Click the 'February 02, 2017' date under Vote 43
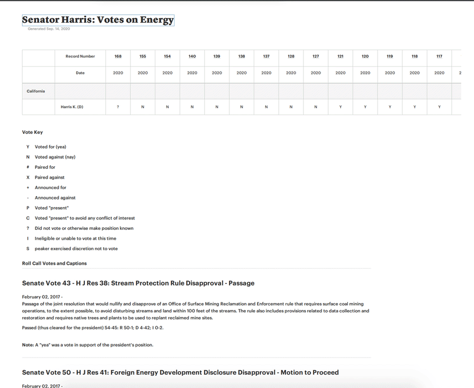 click(42, 297)
